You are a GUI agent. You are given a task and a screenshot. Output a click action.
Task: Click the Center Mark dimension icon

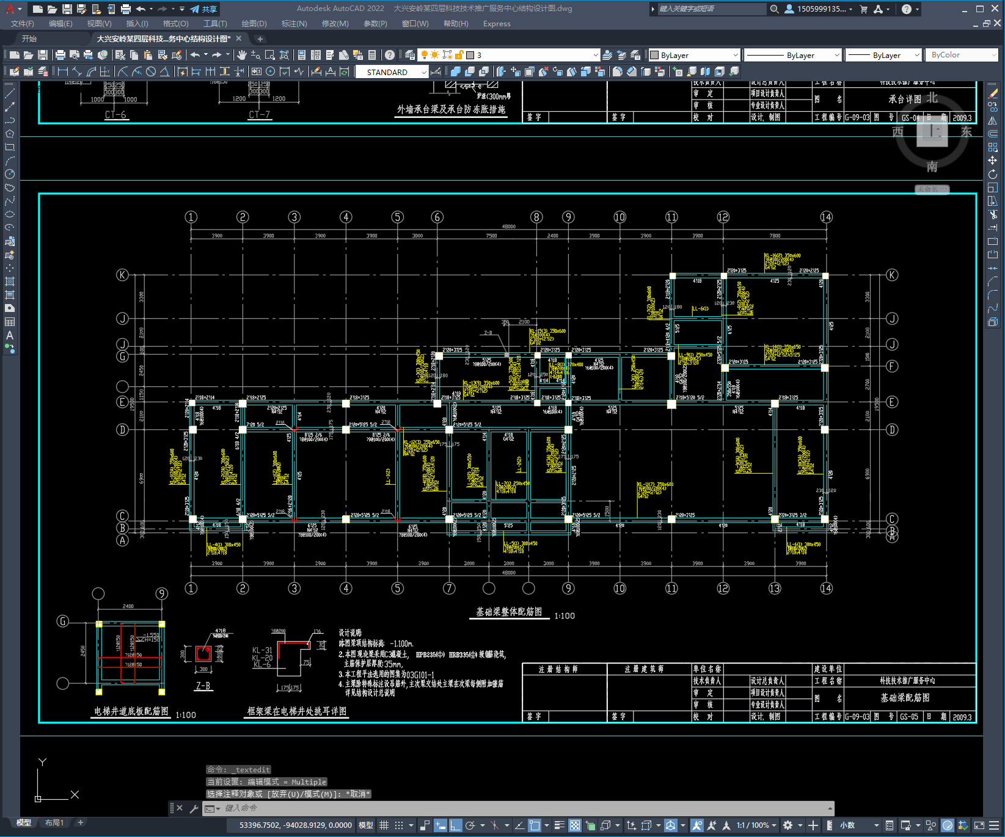270,71
